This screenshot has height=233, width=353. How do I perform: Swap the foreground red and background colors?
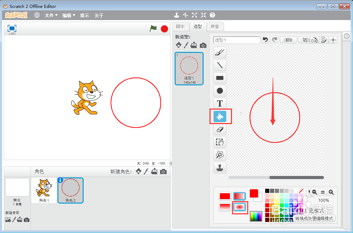pos(256,195)
